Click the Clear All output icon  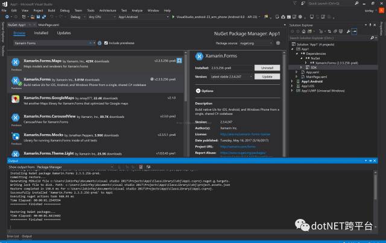point(141,167)
